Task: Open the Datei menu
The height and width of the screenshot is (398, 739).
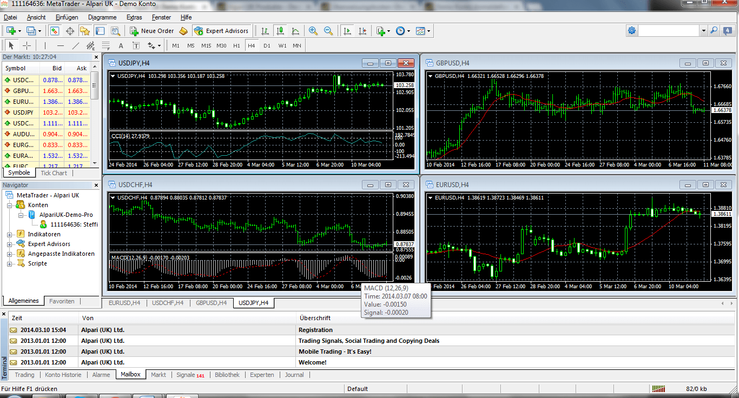Action: 10,17
